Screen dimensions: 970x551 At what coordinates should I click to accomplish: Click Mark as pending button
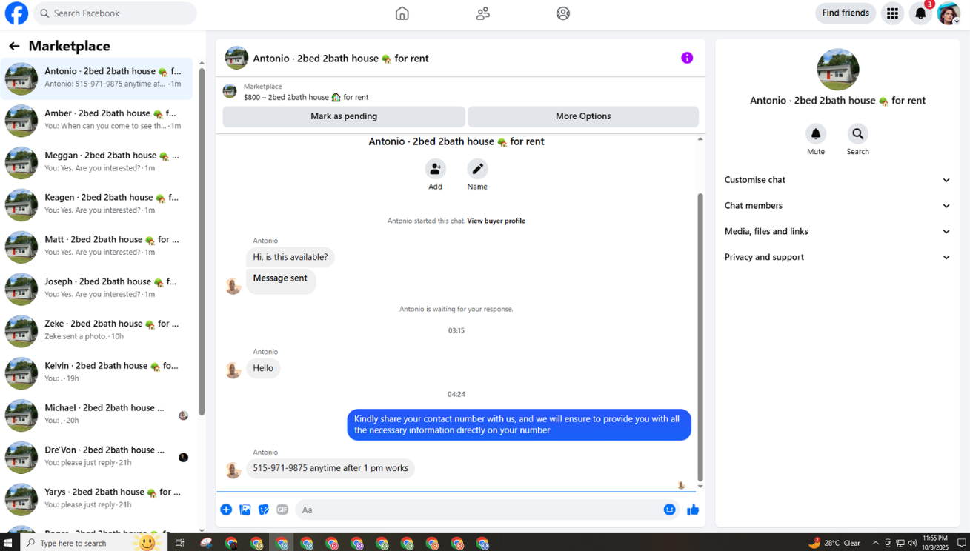344,116
